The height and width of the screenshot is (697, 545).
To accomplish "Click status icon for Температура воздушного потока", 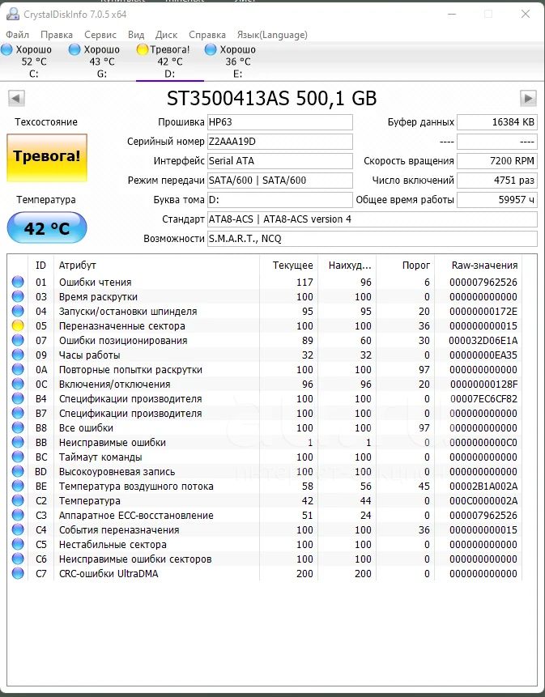I will 18,486.
